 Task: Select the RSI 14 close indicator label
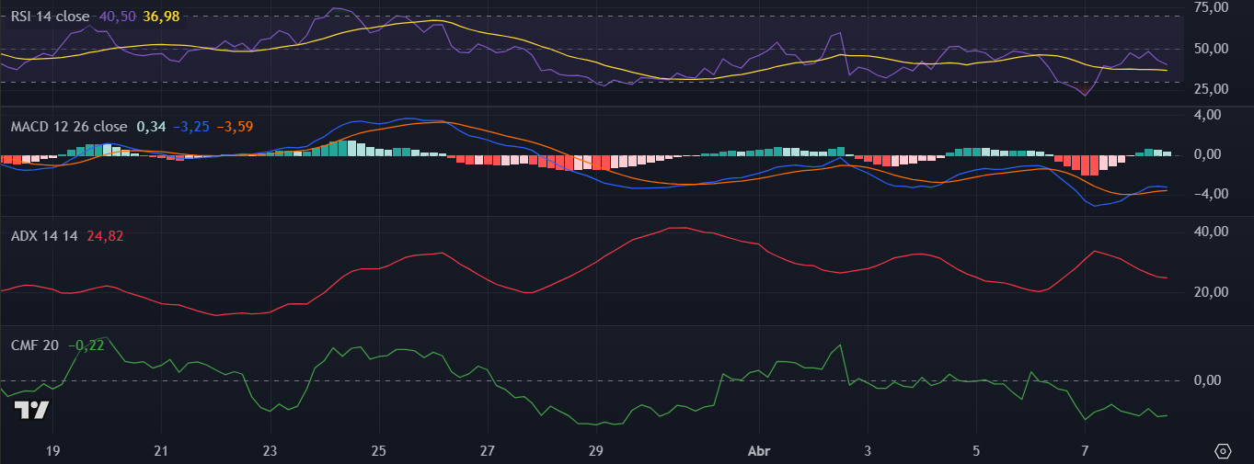50,16
